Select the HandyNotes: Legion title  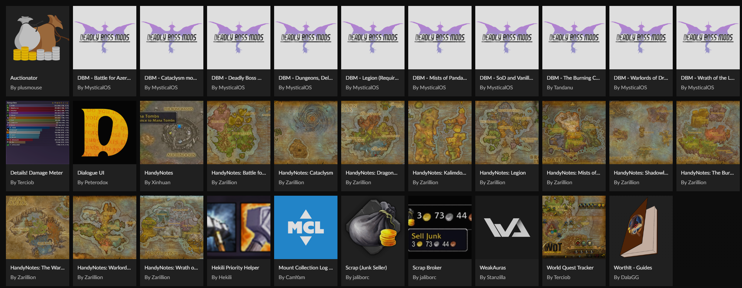coord(503,173)
